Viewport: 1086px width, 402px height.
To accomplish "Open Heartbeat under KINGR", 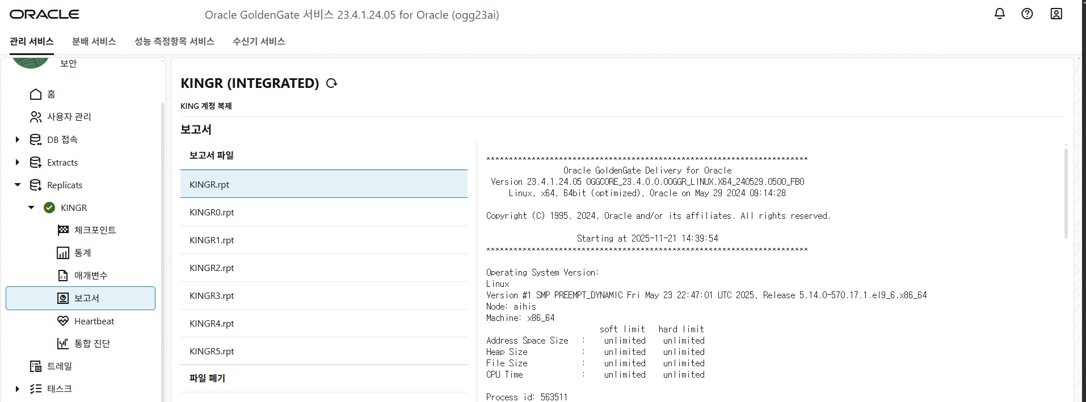I will point(94,321).
